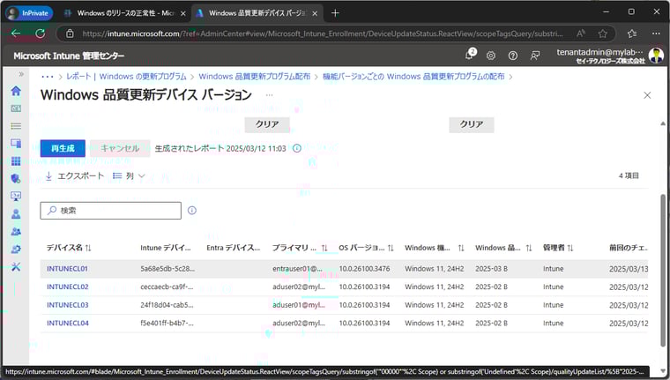Select the 2025-03 B quality update cell
670x380 pixels.
tap(491, 269)
